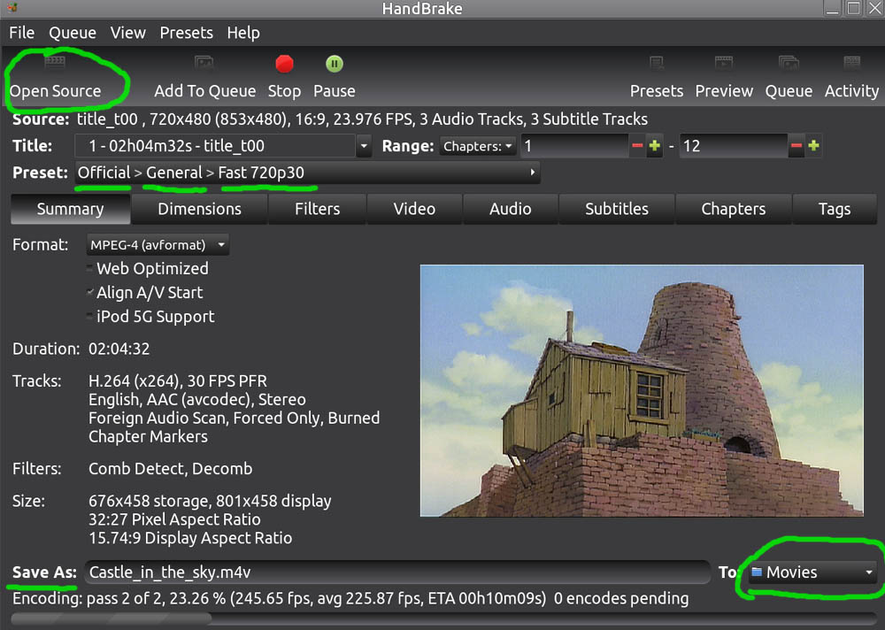
Task: Switch to the Video tab
Action: (x=414, y=209)
